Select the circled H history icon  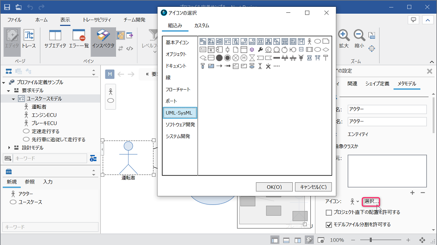pos(244,58)
